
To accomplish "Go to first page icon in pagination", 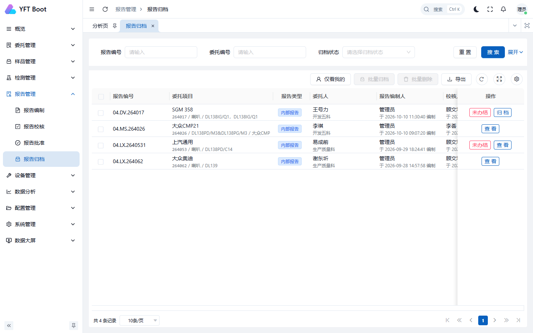I will click(447, 320).
